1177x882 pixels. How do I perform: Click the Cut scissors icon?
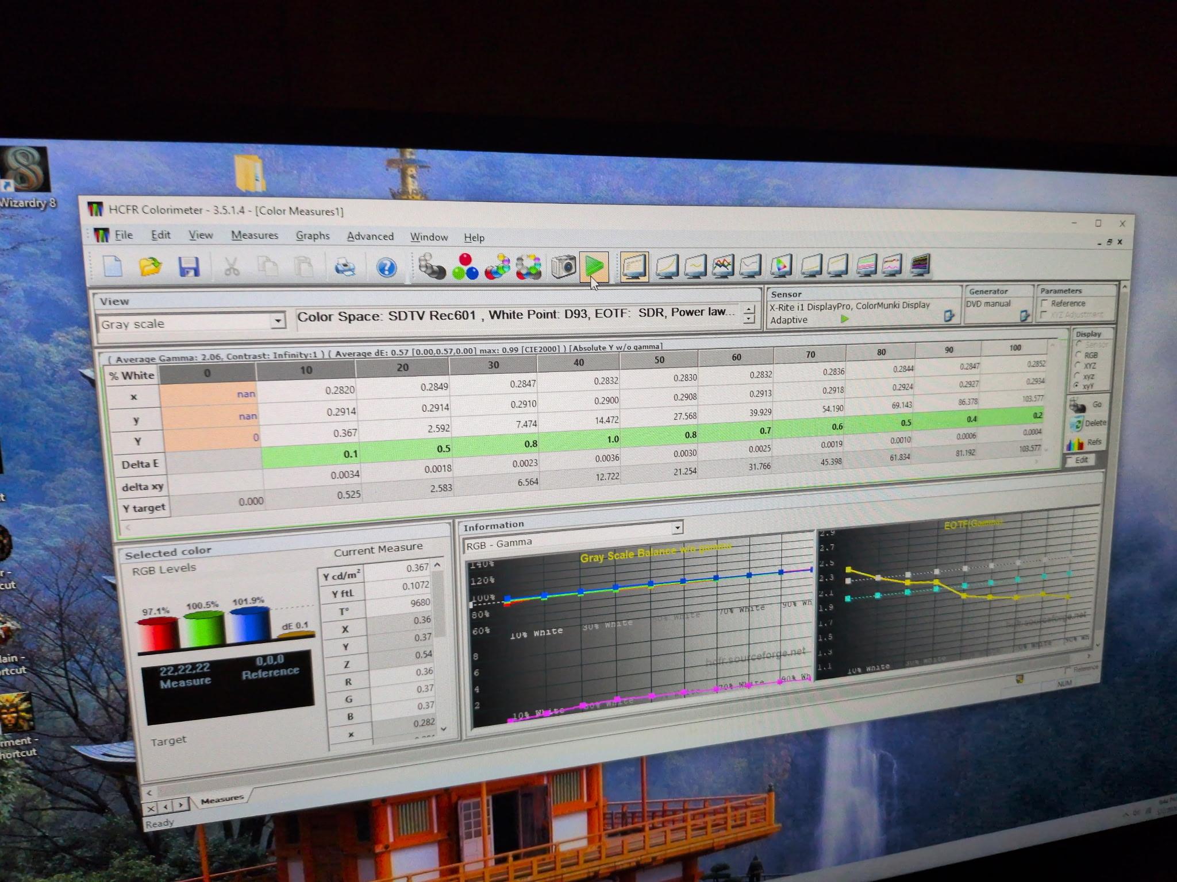231,268
